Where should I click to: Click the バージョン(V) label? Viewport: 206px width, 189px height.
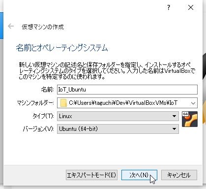tap(38, 129)
